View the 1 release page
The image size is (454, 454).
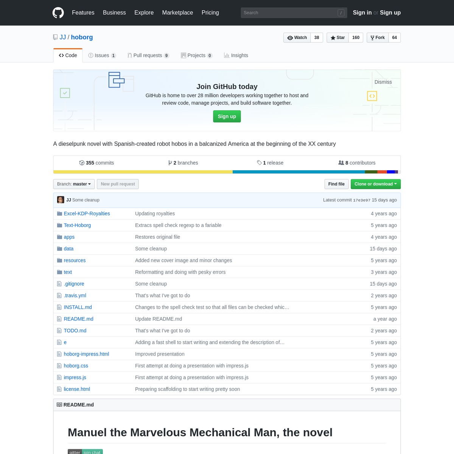click(x=270, y=163)
